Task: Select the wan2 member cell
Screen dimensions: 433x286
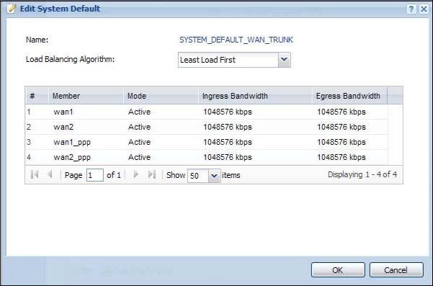Action: coord(86,127)
